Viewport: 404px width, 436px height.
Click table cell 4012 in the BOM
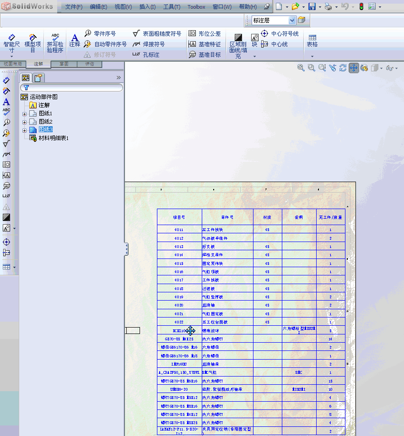(179, 238)
